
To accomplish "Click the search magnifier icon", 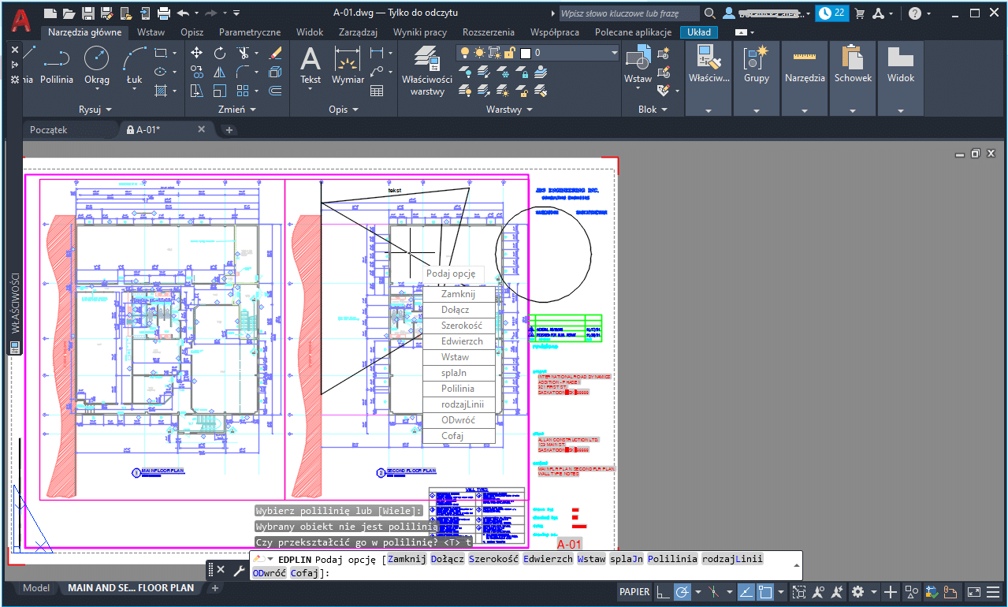I will pos(709,13).
